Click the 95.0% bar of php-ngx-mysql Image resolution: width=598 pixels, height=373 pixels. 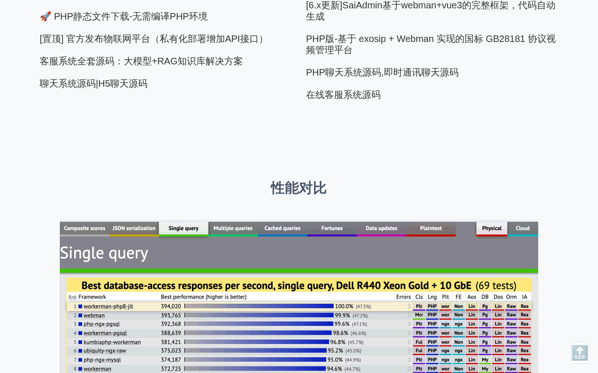[x=256, y=359]
